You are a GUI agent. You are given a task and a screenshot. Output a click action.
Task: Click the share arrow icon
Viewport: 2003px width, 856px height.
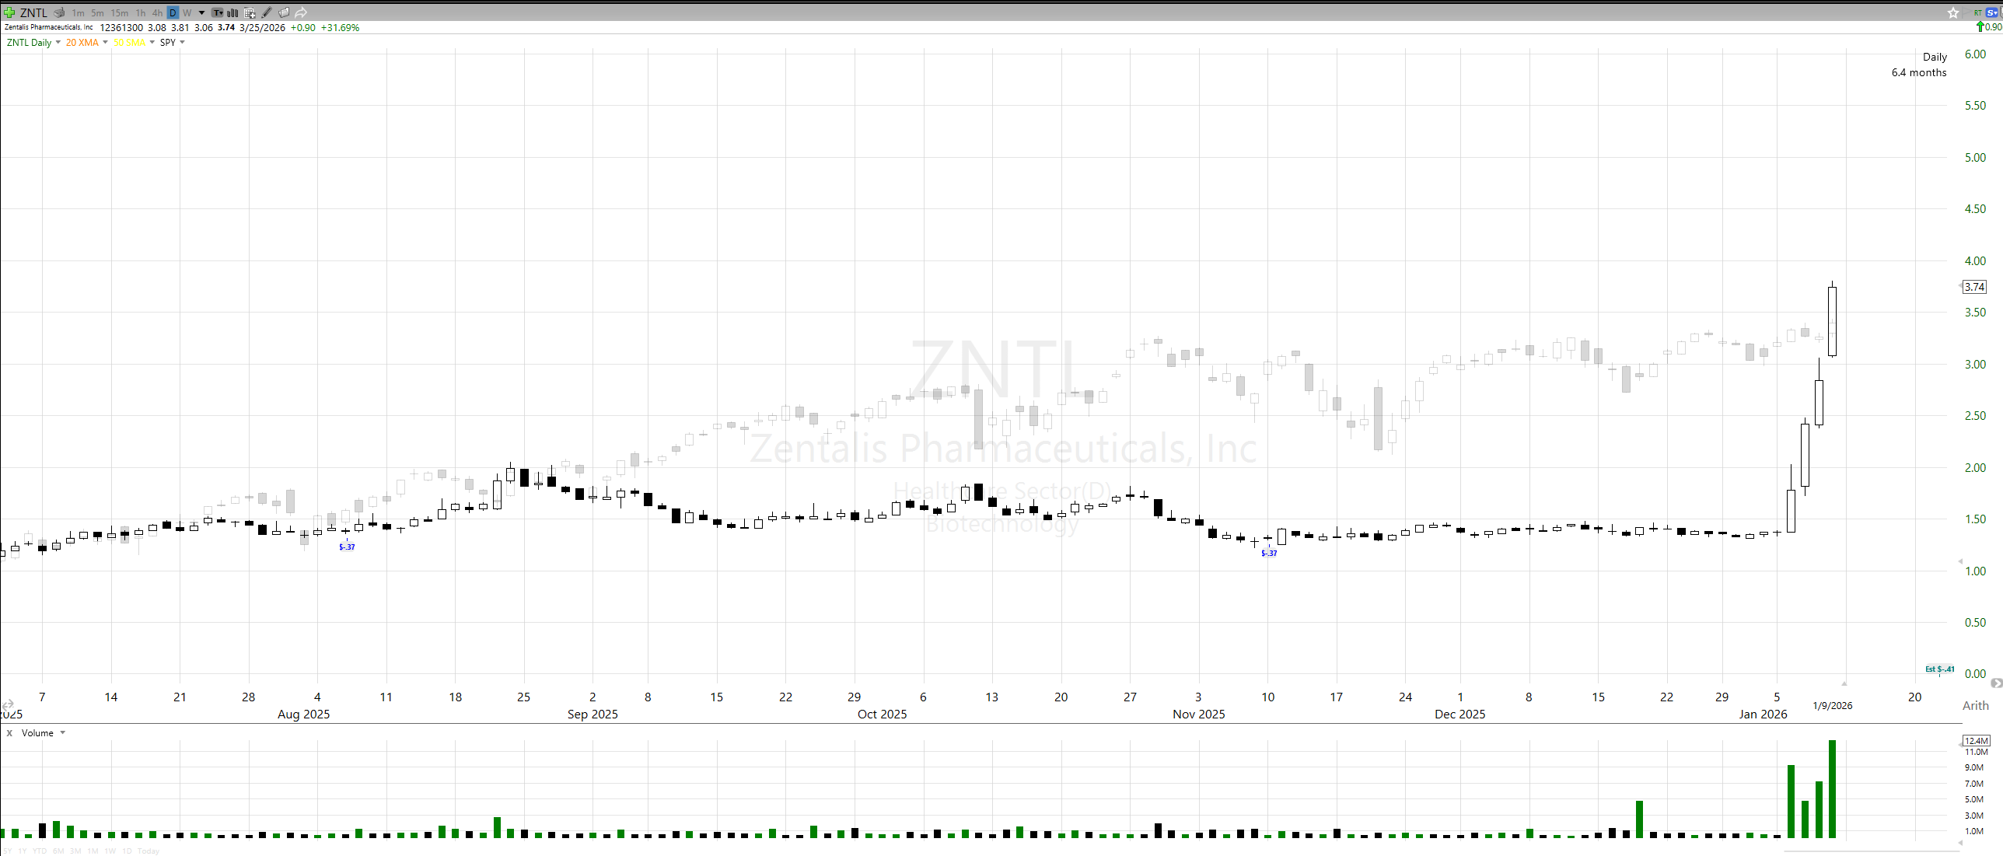(301, 12)
